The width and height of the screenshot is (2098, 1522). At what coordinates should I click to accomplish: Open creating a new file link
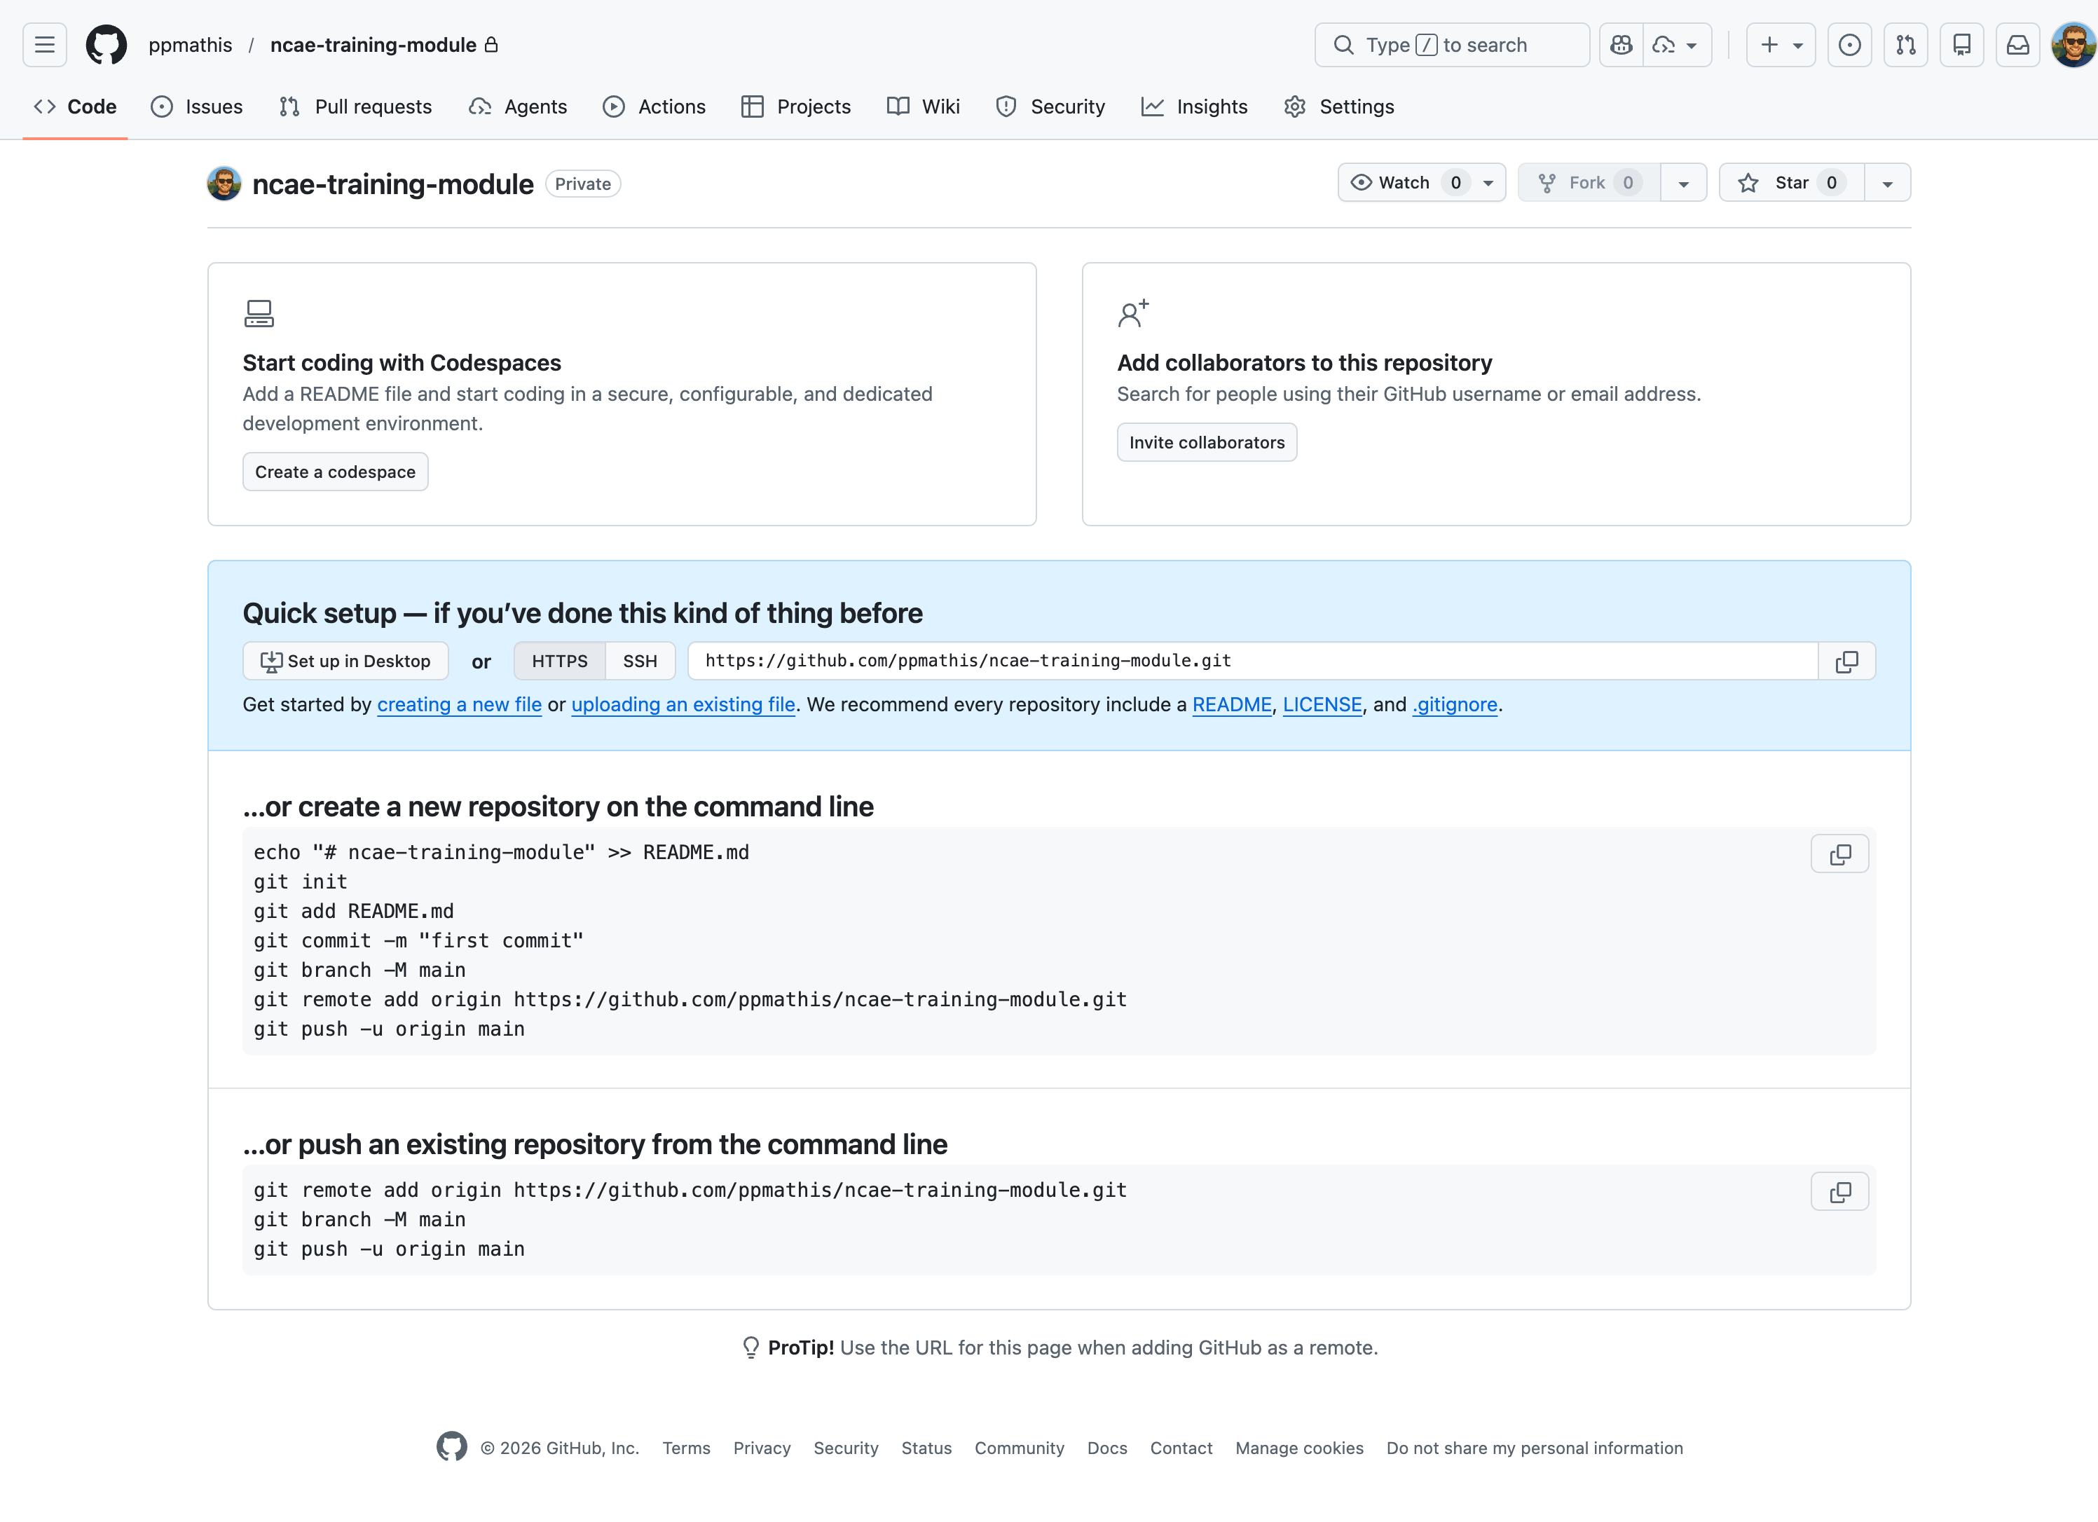pyautogui.click(x=460, y=704)
